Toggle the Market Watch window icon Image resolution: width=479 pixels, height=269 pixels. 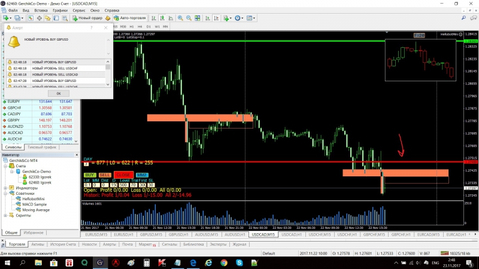[31, 18]
